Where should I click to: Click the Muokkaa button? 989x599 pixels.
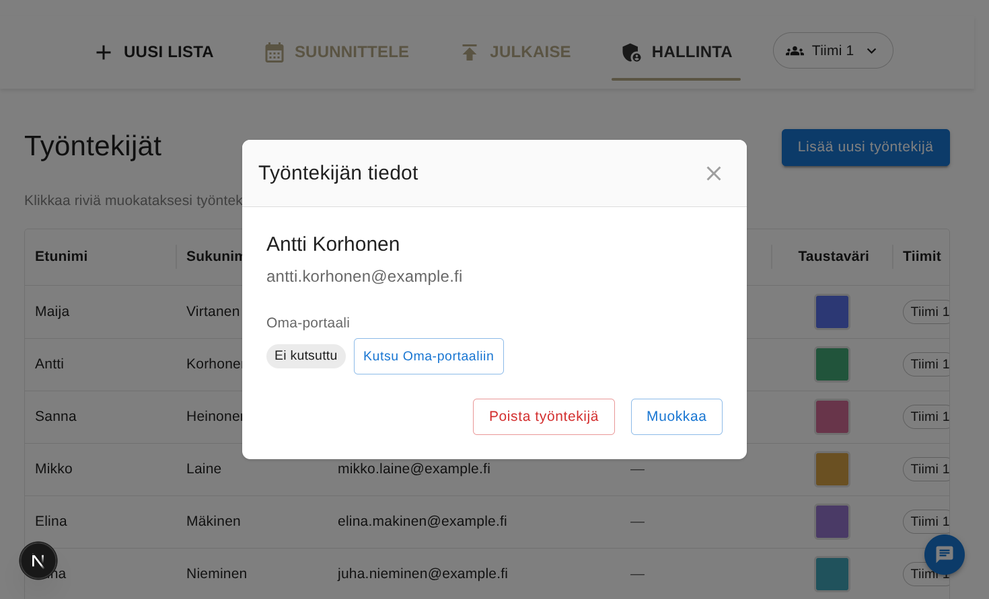tap(677, 417)
